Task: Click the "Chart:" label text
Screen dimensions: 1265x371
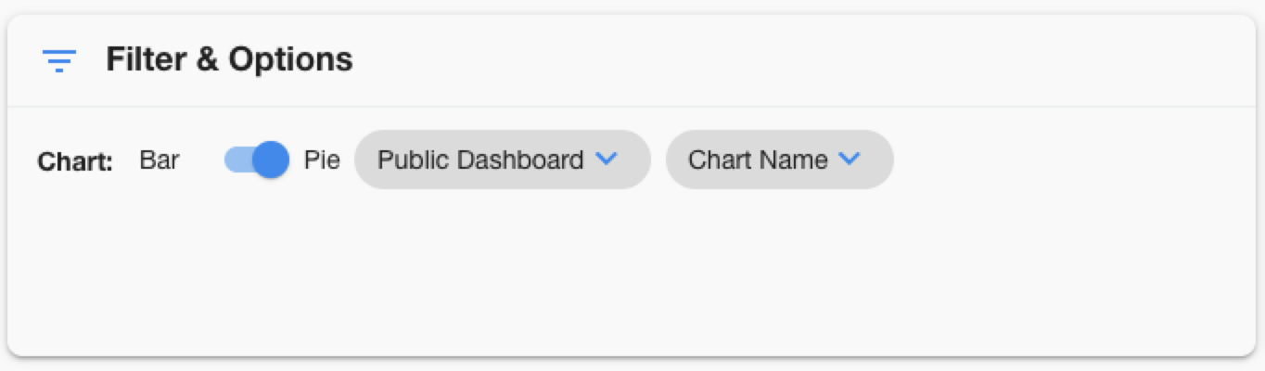Action: [x=75, y=161]
